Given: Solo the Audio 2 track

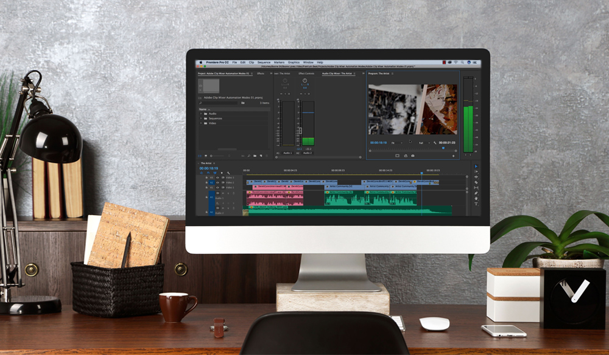Looking at the screenshot, I should 228,207.
